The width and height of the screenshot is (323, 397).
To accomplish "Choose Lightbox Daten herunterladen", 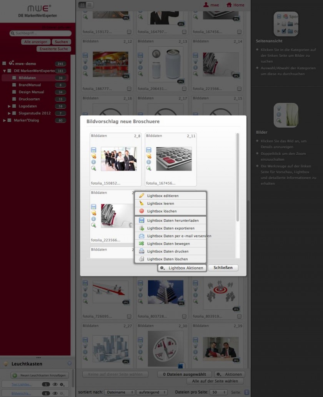I will click(x=170, y=220).
